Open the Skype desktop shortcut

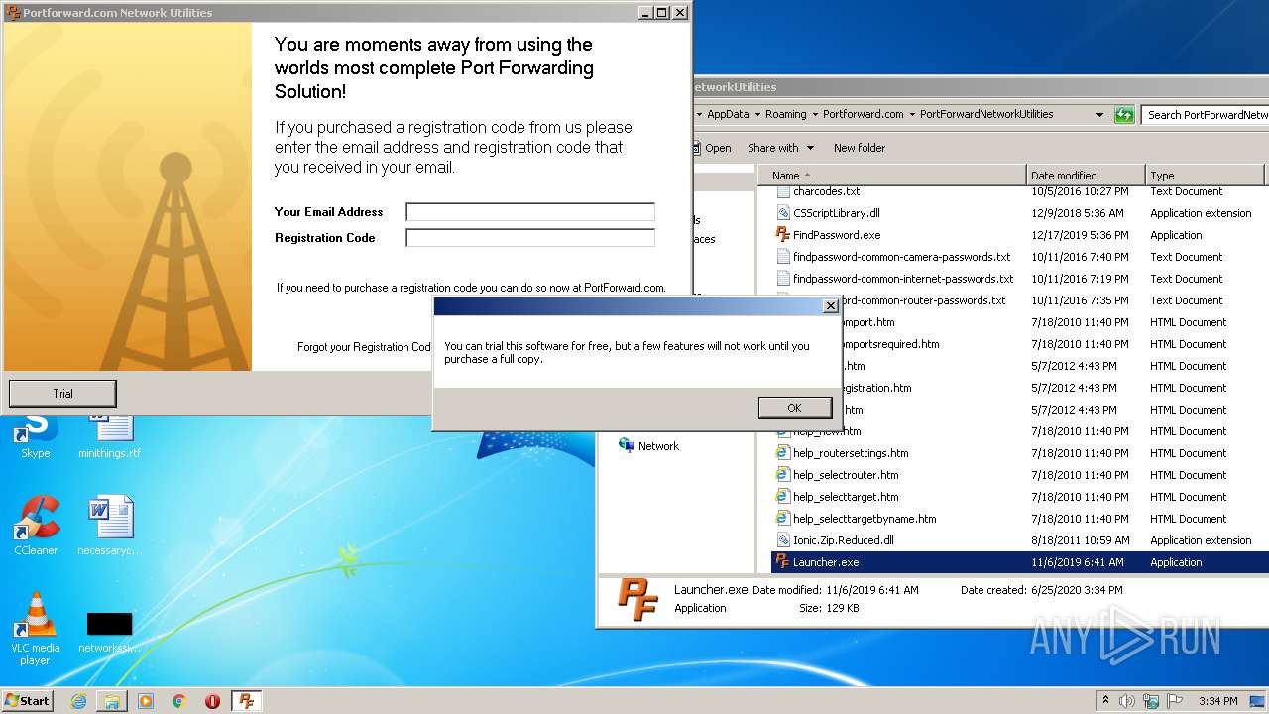(36, 437)
